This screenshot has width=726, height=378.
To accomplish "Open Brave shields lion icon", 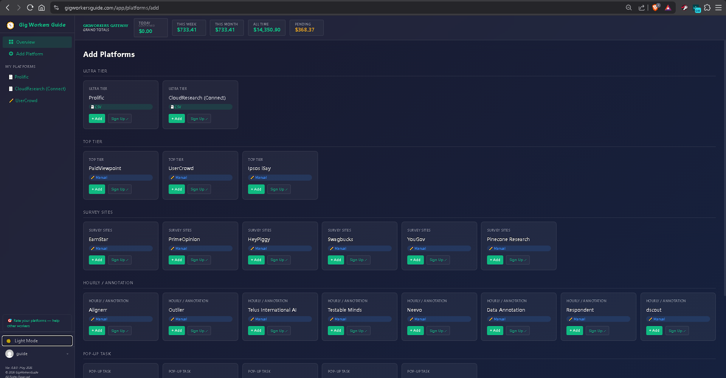I will pyautogui.click(x=656, y=8).
